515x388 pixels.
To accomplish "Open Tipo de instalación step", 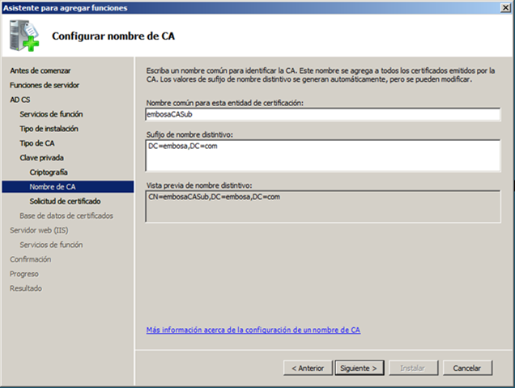I will 49,129.
